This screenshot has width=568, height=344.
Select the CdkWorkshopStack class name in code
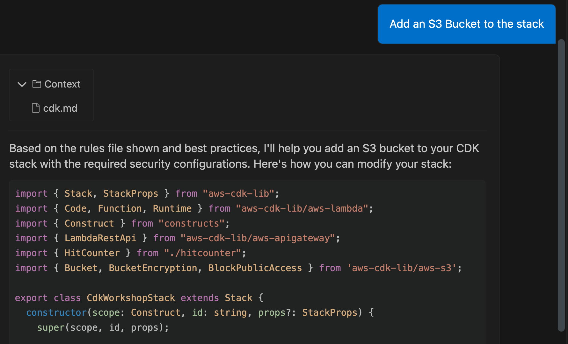(131, 298)
